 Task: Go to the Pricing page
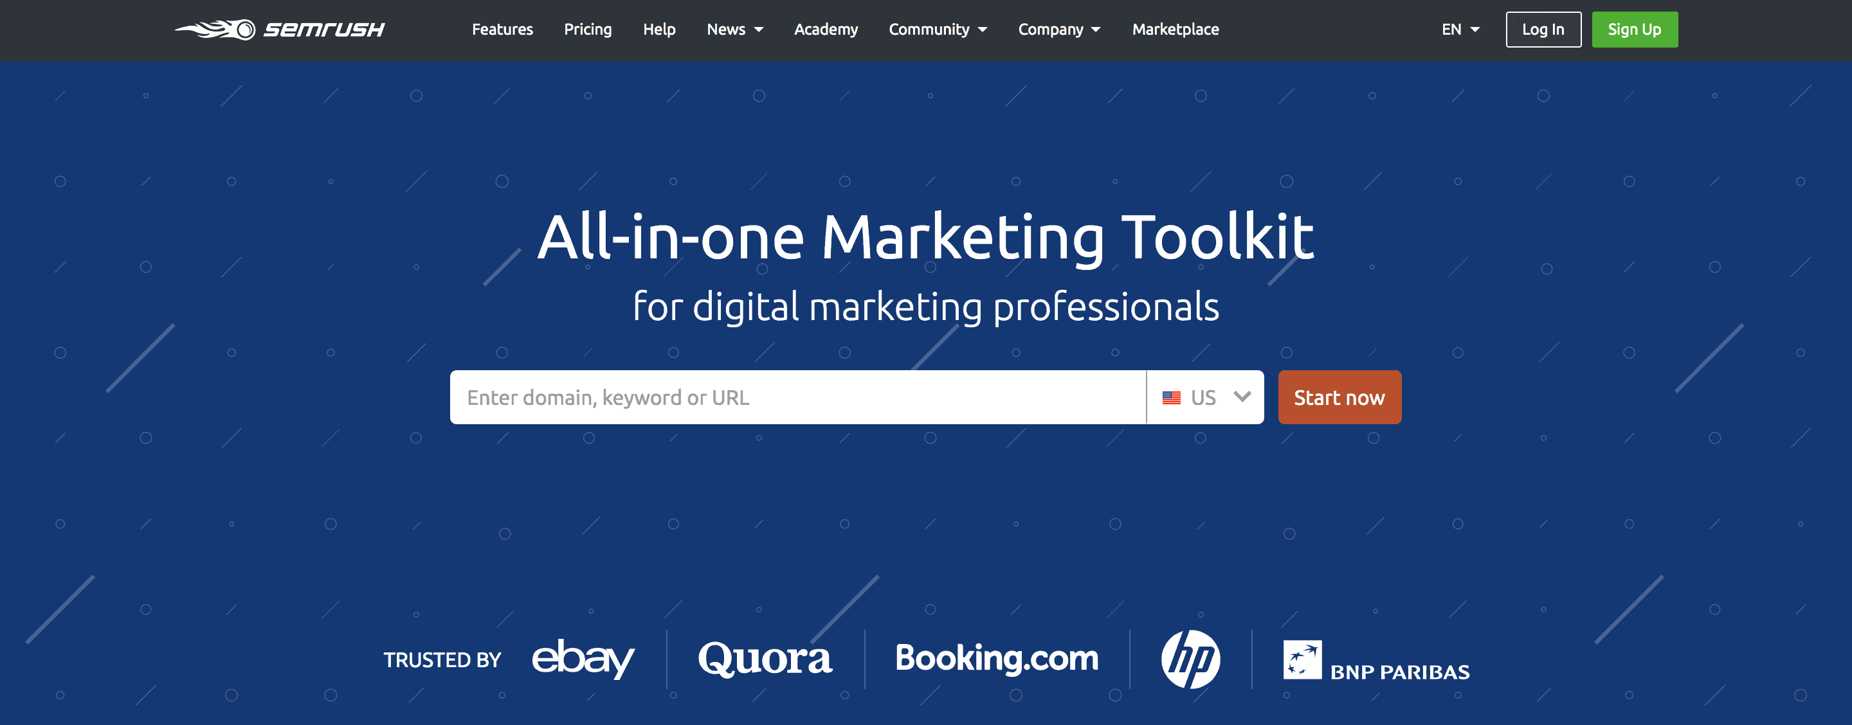[587, 30]
